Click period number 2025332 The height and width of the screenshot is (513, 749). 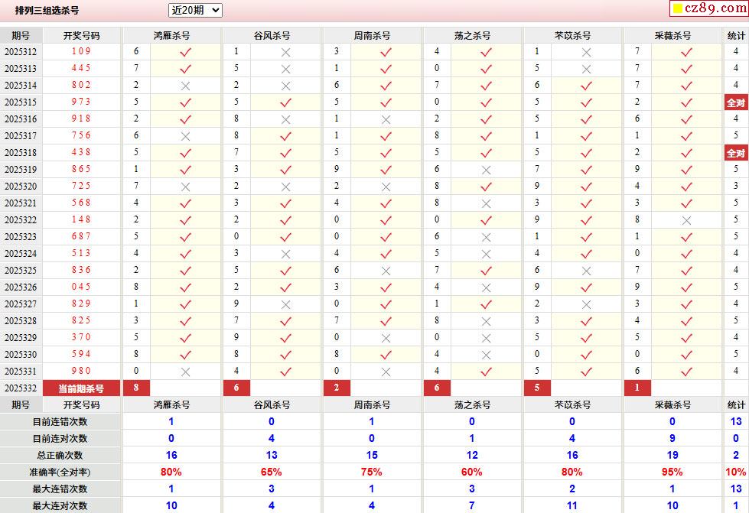pos(21,388)
